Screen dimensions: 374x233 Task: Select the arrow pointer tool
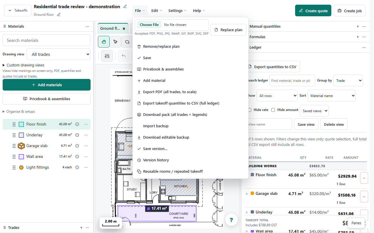(115, 42)
